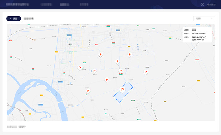Select the upper-left northernmost parking marker
This screenshot has width=221, height=135.
101,55
